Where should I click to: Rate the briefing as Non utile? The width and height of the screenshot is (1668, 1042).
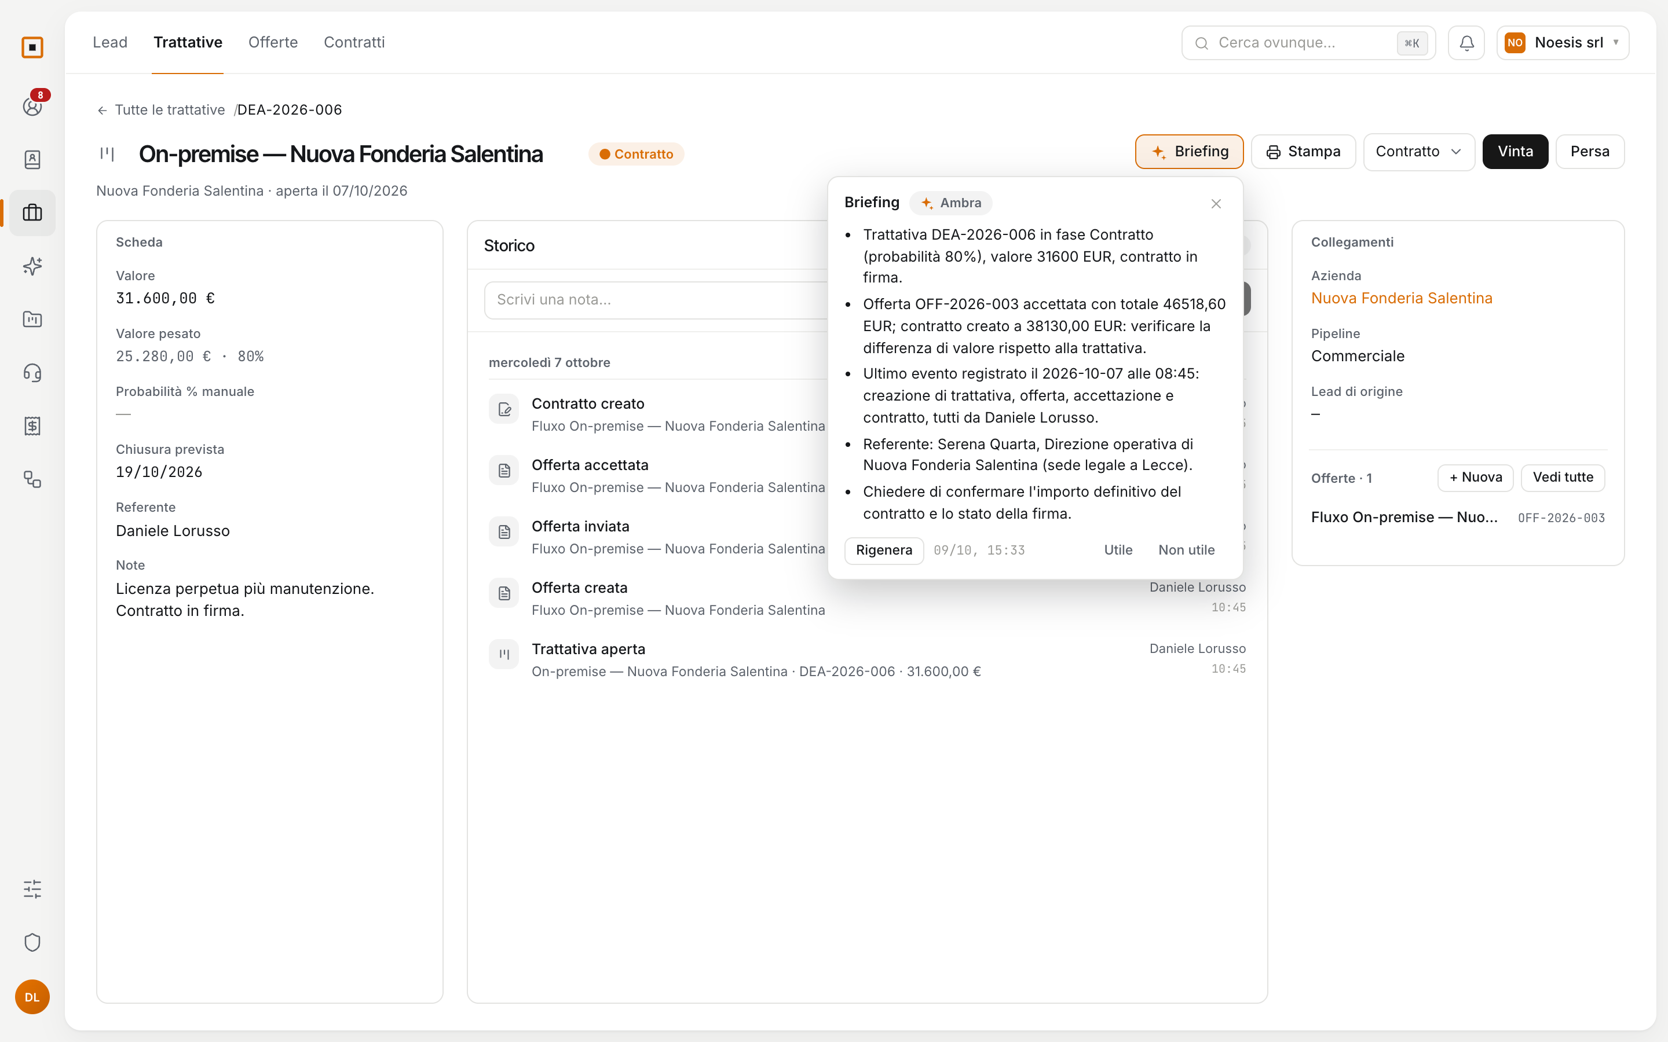point(1186,551)
